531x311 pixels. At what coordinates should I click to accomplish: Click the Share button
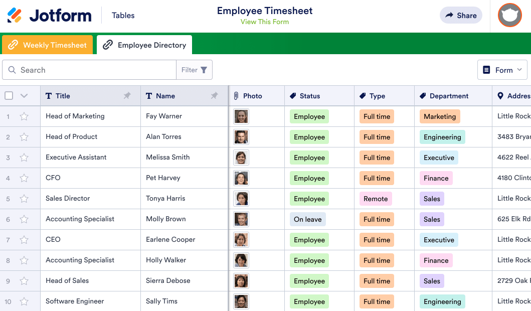coord(461,15)
